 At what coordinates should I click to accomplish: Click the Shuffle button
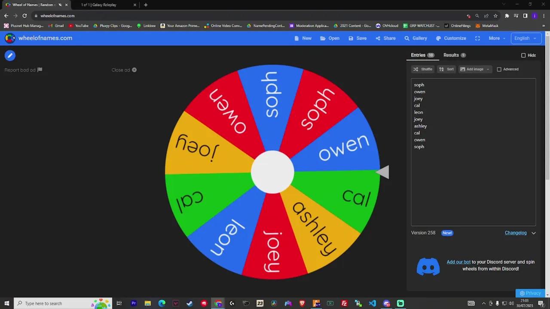pyautogui.click(x=423, y=69)
